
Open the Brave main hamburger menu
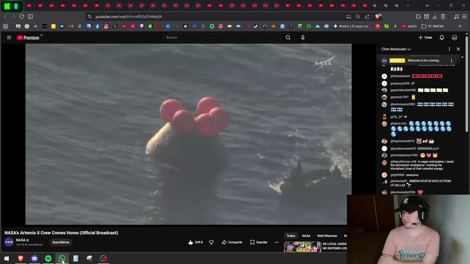click(x=464, y=16)
